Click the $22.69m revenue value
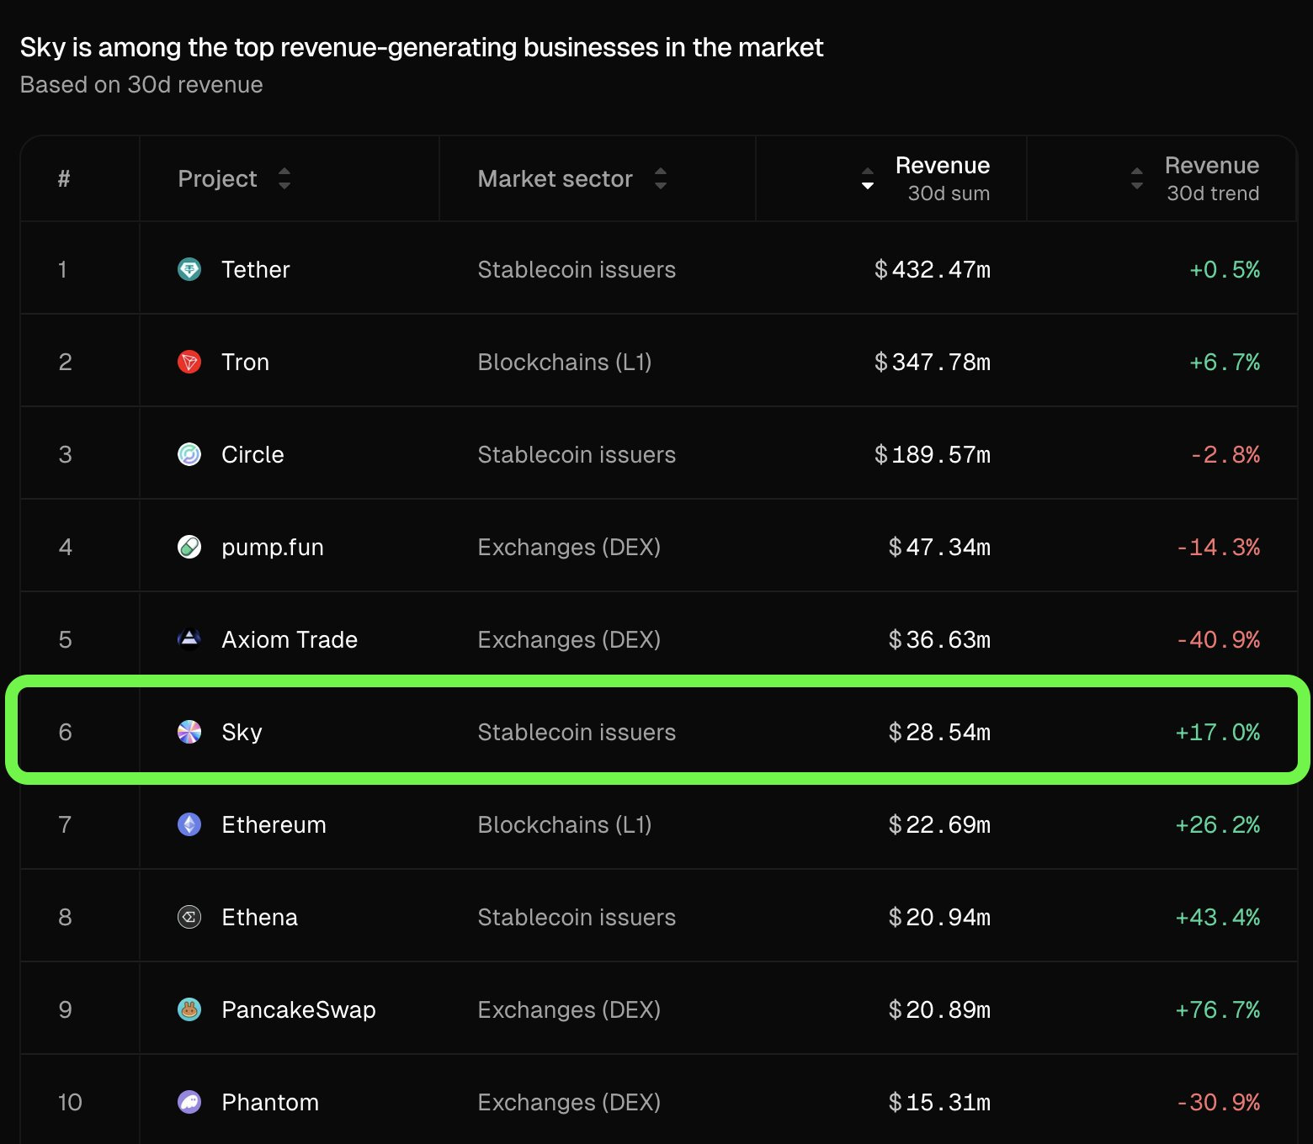The image size is (1313, 1144). 939,824
